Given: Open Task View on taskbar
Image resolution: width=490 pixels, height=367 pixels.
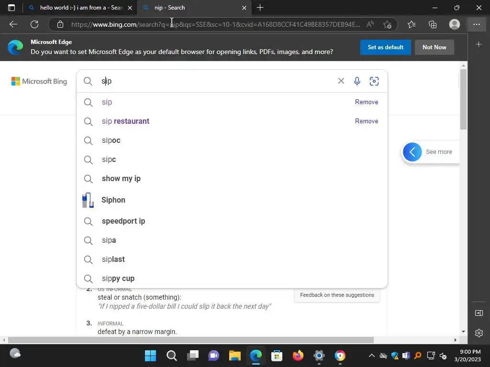Looking at the screenshot, I should coord(193,356).
